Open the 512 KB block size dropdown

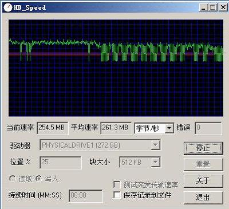coord(156,162)
